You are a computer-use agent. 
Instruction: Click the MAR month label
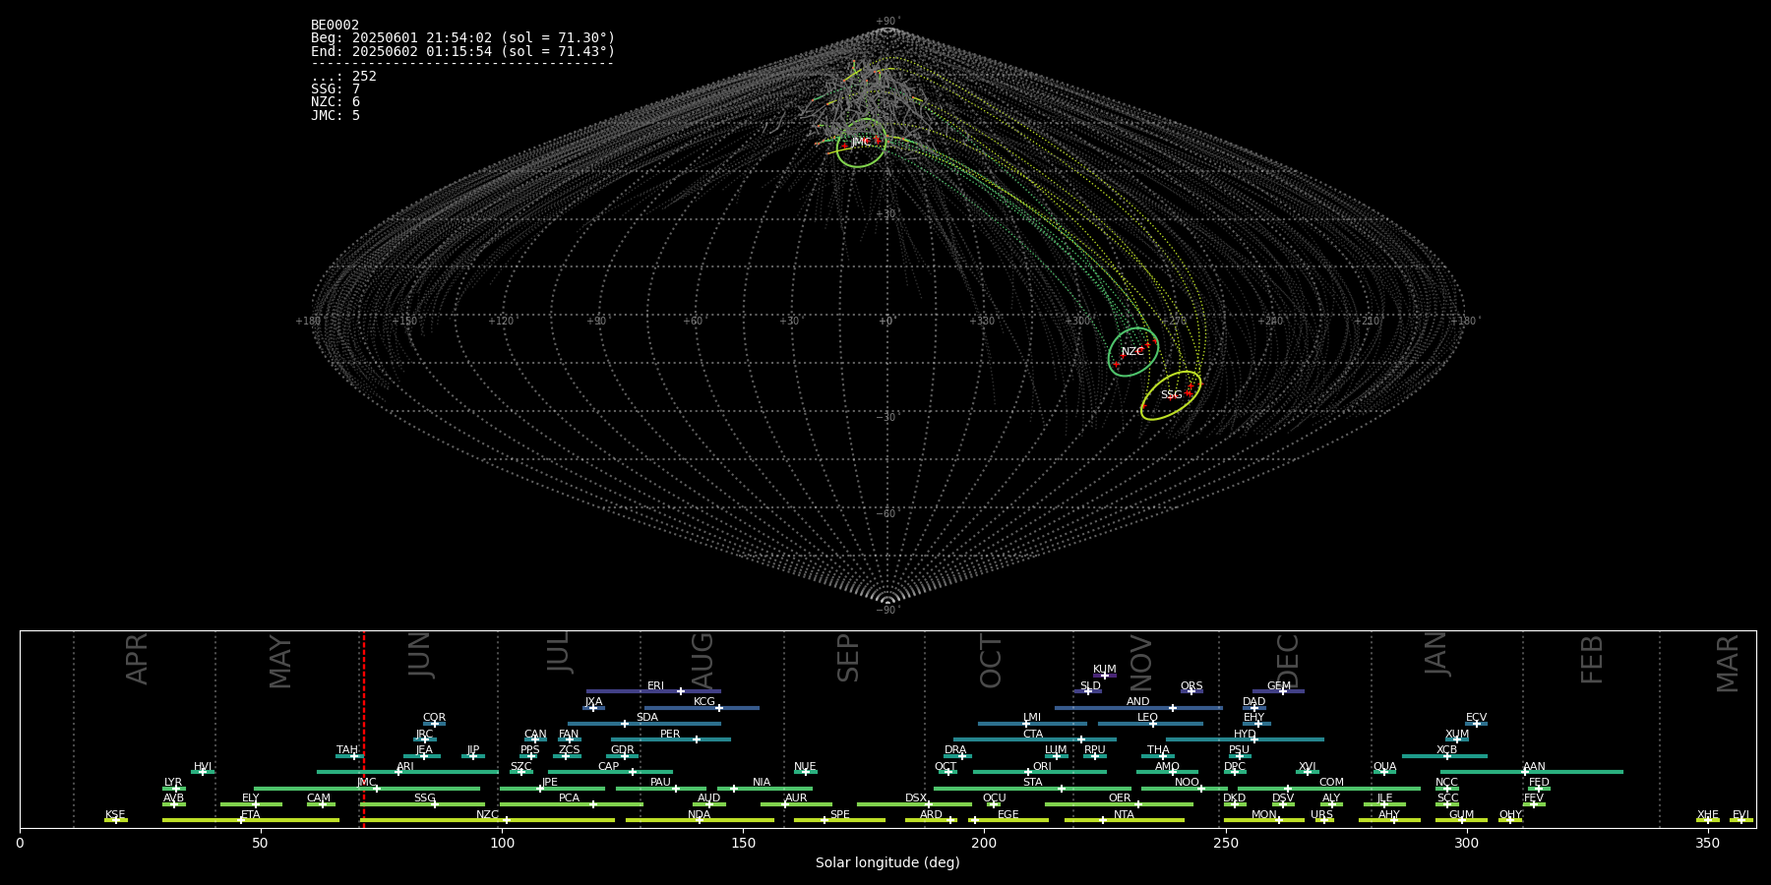point(1728,663)
